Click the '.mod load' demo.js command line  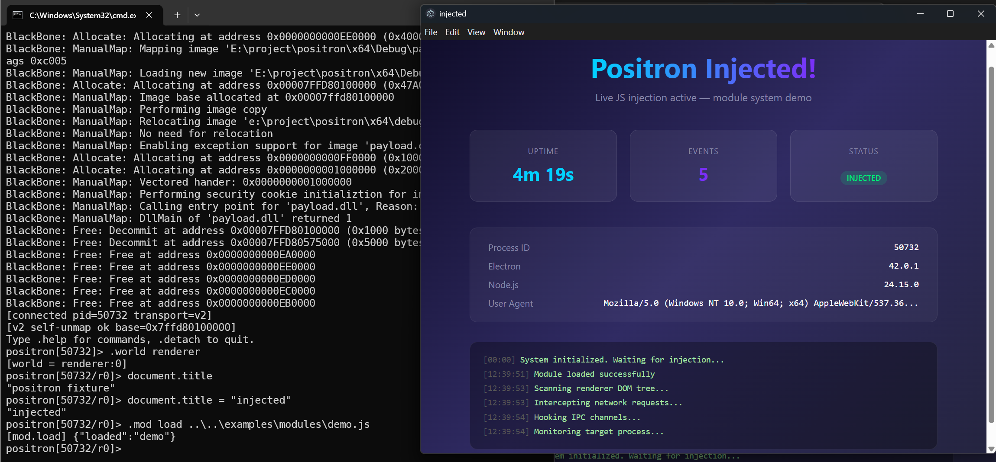188,424
